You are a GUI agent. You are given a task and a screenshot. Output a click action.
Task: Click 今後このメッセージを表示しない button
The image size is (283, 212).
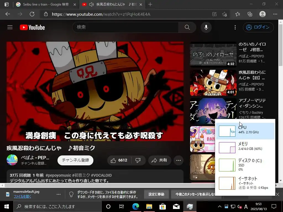click(x=195, y=194)
